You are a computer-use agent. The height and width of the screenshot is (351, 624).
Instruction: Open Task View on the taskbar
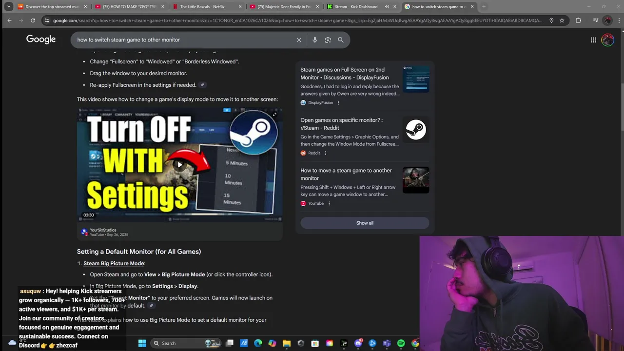(230, 343)
